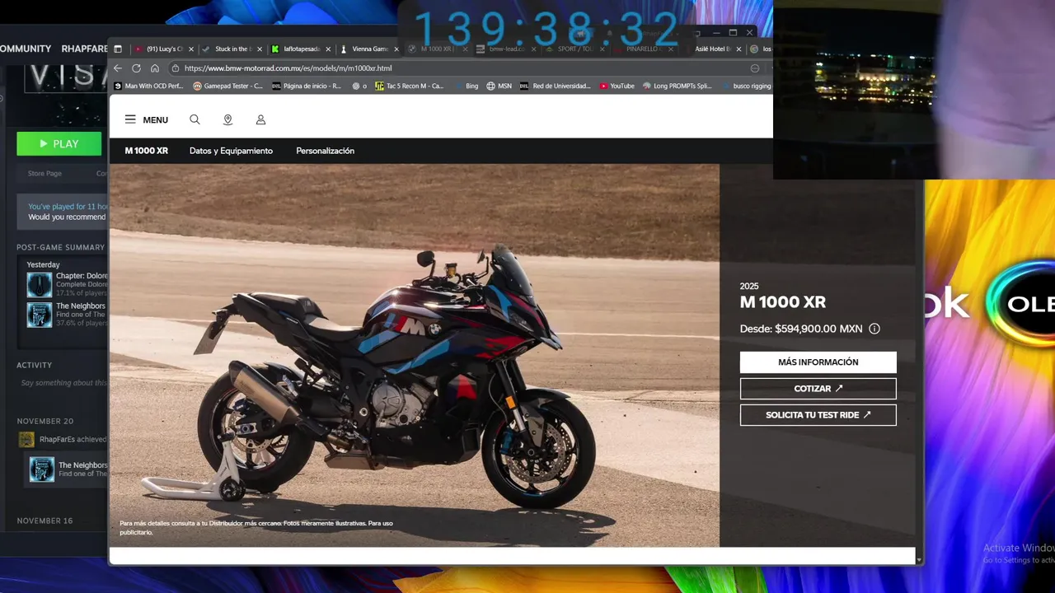Close the Lucy's tab
1055x593 pixels.
pyautogui.click(x=191, y=49)
